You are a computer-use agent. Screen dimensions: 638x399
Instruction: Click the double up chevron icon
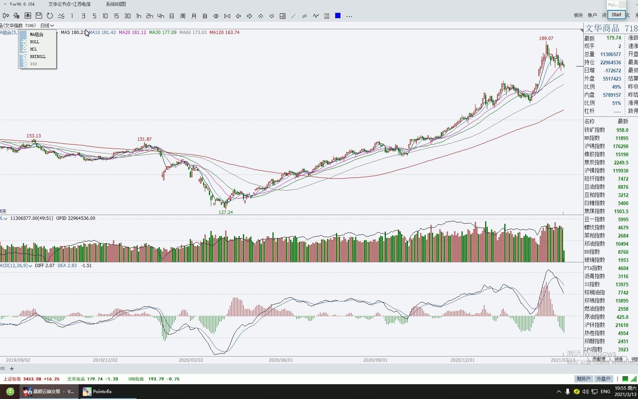click(260, 16)
